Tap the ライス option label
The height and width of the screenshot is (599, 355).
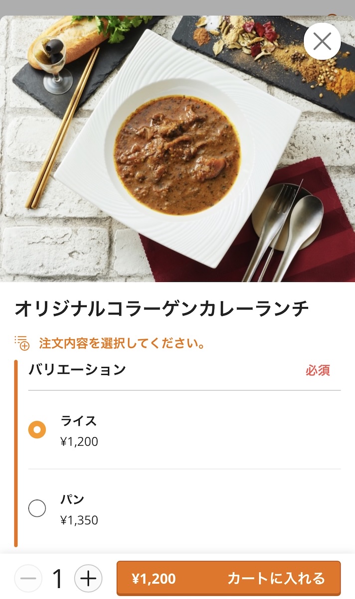[79, 421]
